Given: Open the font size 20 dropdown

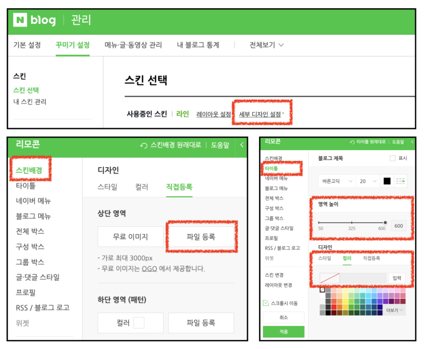Looking at the screenshot, I should (x=368, y=181).
